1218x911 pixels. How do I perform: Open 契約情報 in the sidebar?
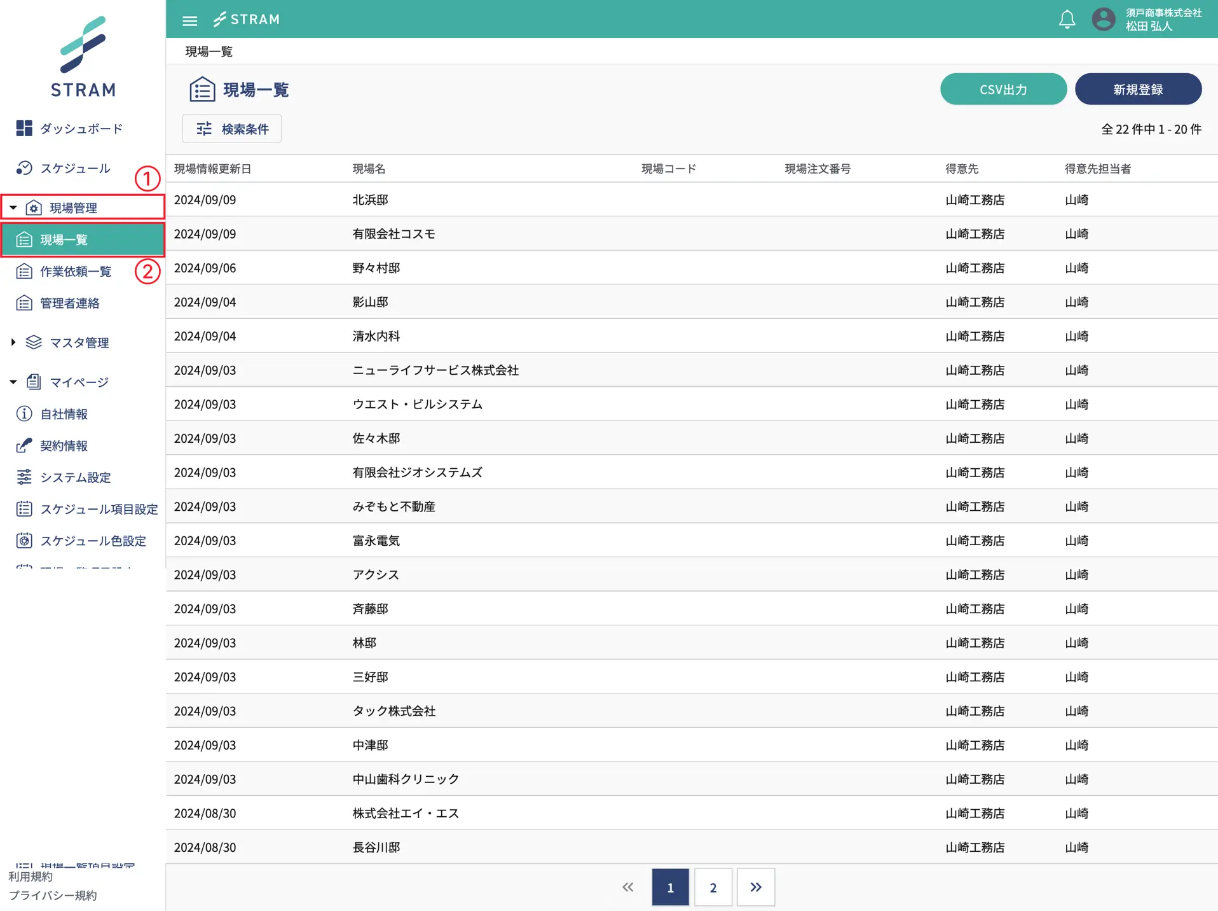pyautogui.click(x=64, y=446)
